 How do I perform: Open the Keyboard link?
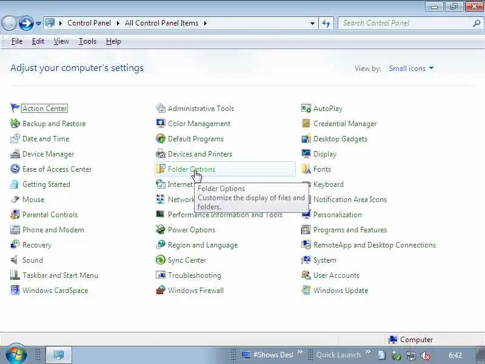pyautogui.click(x=329, y=184)
